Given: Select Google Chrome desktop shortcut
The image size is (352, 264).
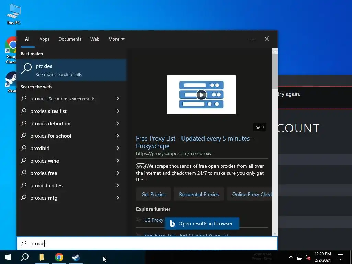Looking at the screenshot, I should click(x=11, y=50).
